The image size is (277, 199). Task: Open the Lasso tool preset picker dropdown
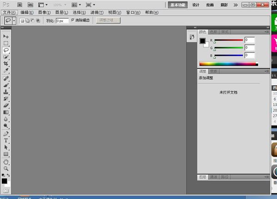[14, 21]
